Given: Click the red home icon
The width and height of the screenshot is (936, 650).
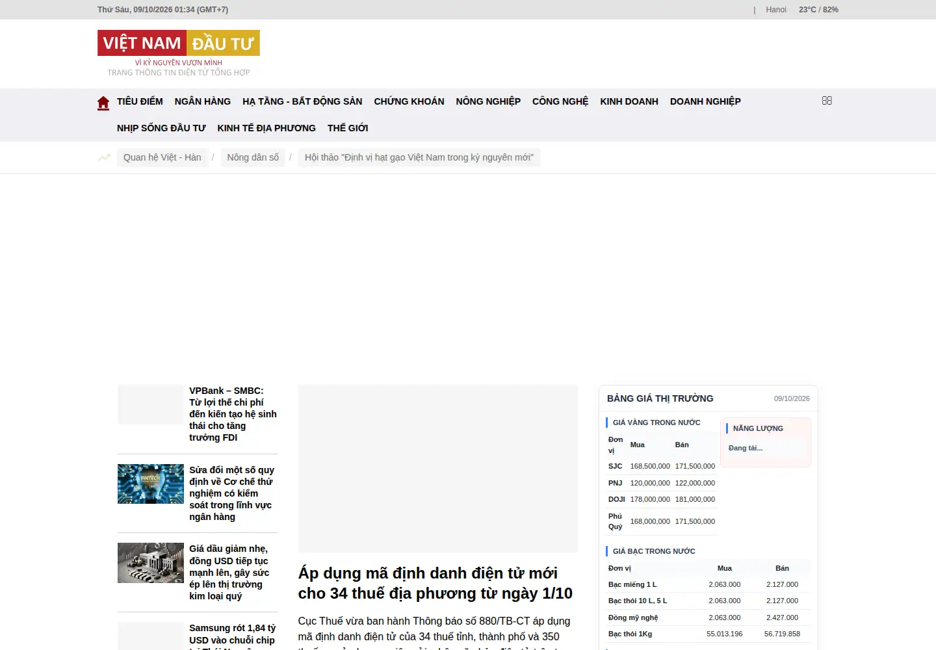Looking at the screenshot, I should [x=103, y=103].
